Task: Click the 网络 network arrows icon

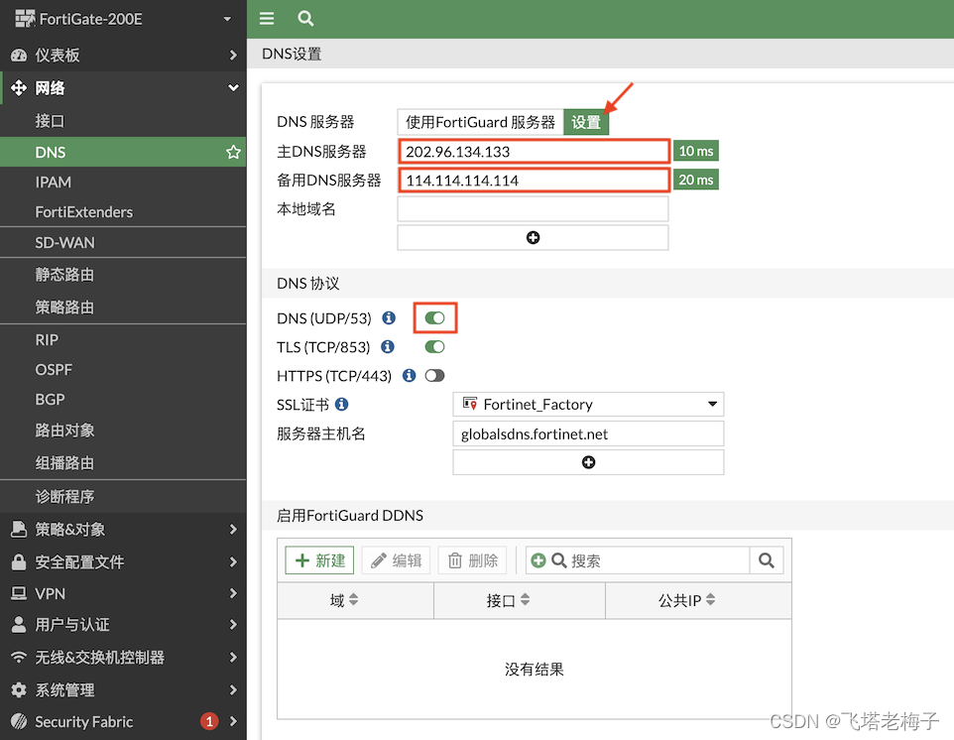Action: [19, 87]
